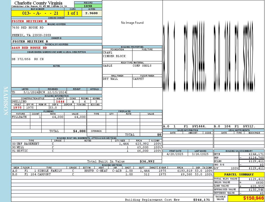Click the card 1 of 1 field
This screenshot has width=265, height=202.
click(73, 13)
